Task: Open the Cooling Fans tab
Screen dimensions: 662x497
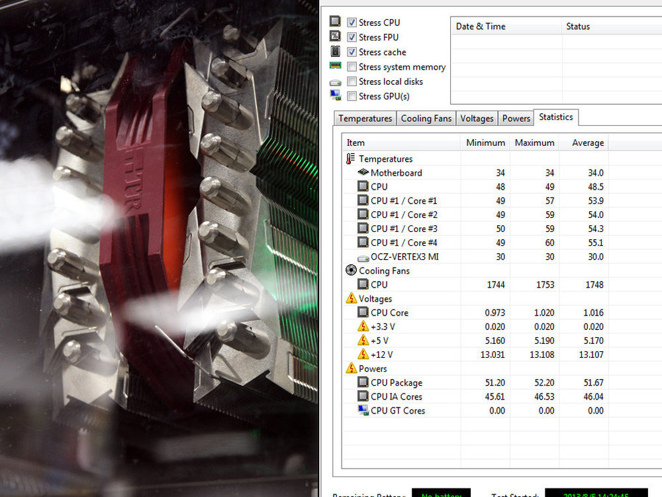Action: point(426,119)
